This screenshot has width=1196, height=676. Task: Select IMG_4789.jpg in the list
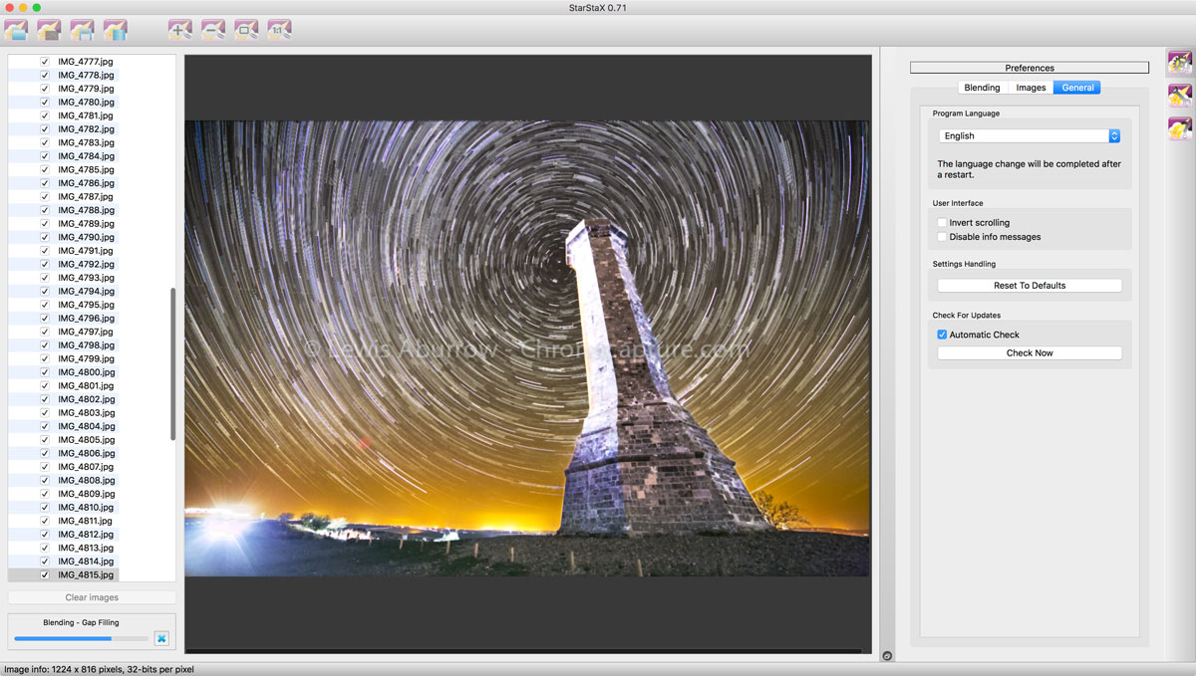click(x=86, y=224)
